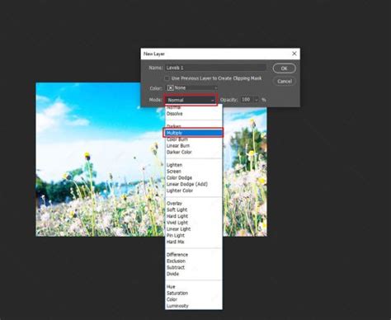Choose Dissolve blend mode
This screenshot has height=320, width=391.
point(194,114)
